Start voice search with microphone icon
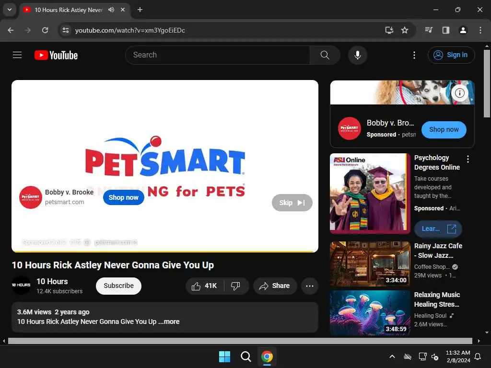This screenshot has width=491, height=368. coord(357,55)
